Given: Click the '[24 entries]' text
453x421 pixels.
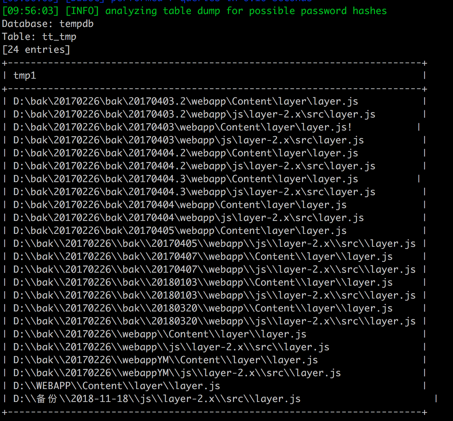Looking at the screenshot, I should [x=36, y=50].
